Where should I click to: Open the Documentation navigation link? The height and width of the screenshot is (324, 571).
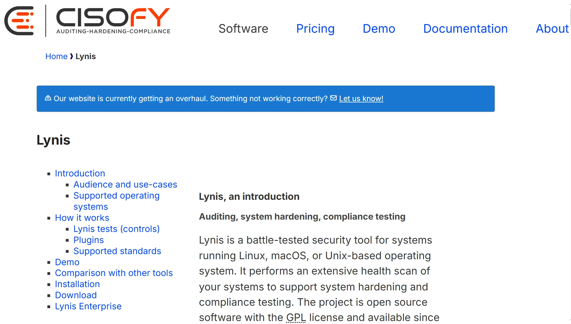[465, 28]
